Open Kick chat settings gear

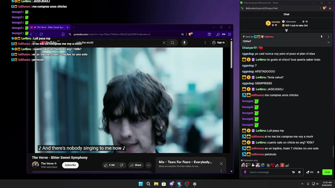pos(318,172)
